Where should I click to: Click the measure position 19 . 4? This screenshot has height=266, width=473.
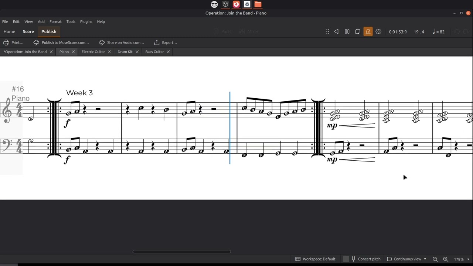click(x=419, y=32)
